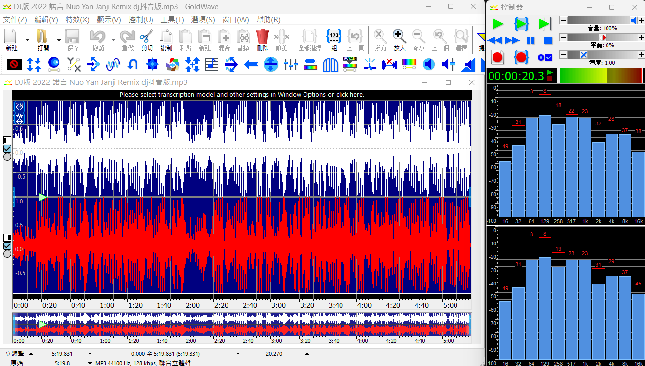645x366 pixels.
Task: Open the 立體聲 channel dropdown in status bar
Action: click(x=31, y=354)
